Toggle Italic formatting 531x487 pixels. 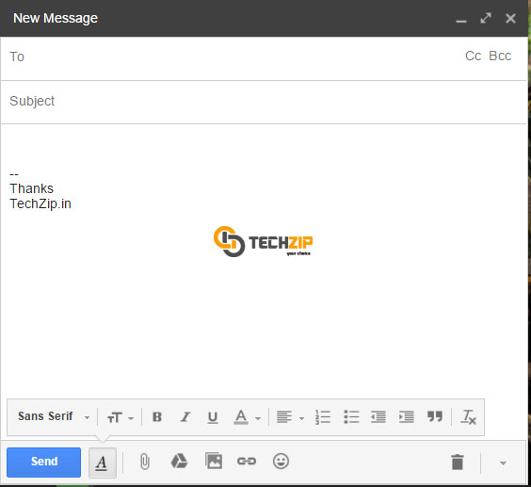185,417
